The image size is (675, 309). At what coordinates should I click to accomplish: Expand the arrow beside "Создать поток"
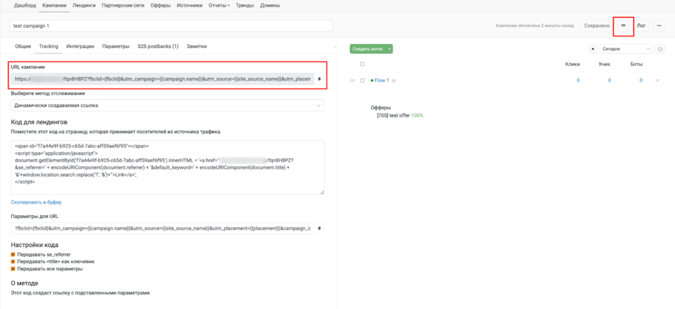pyautogui.click(x=390, y=49)
